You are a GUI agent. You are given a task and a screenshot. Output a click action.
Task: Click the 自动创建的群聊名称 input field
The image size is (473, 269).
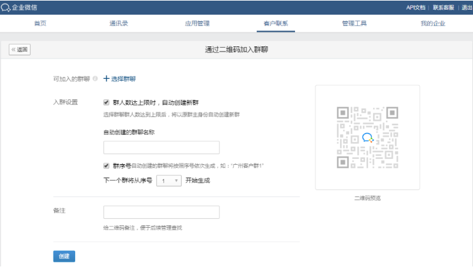[x=161, y=148]
